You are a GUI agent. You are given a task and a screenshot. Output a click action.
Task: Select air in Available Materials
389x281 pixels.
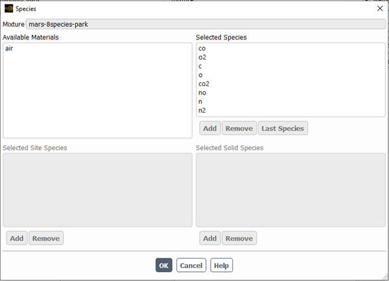(9, 49)
